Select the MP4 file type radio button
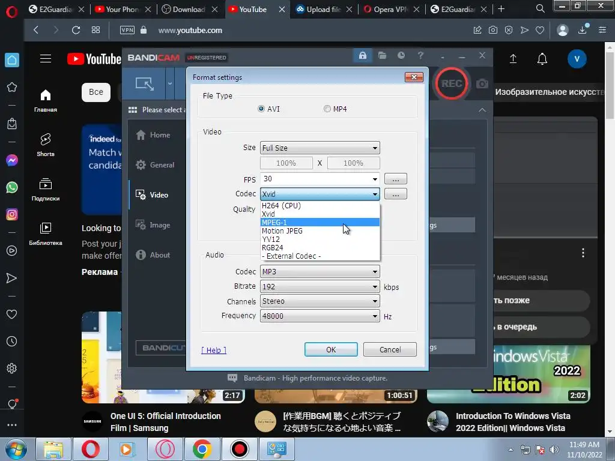Image resolution: width=615 pixels, height=461 pixels. (327, 109)
